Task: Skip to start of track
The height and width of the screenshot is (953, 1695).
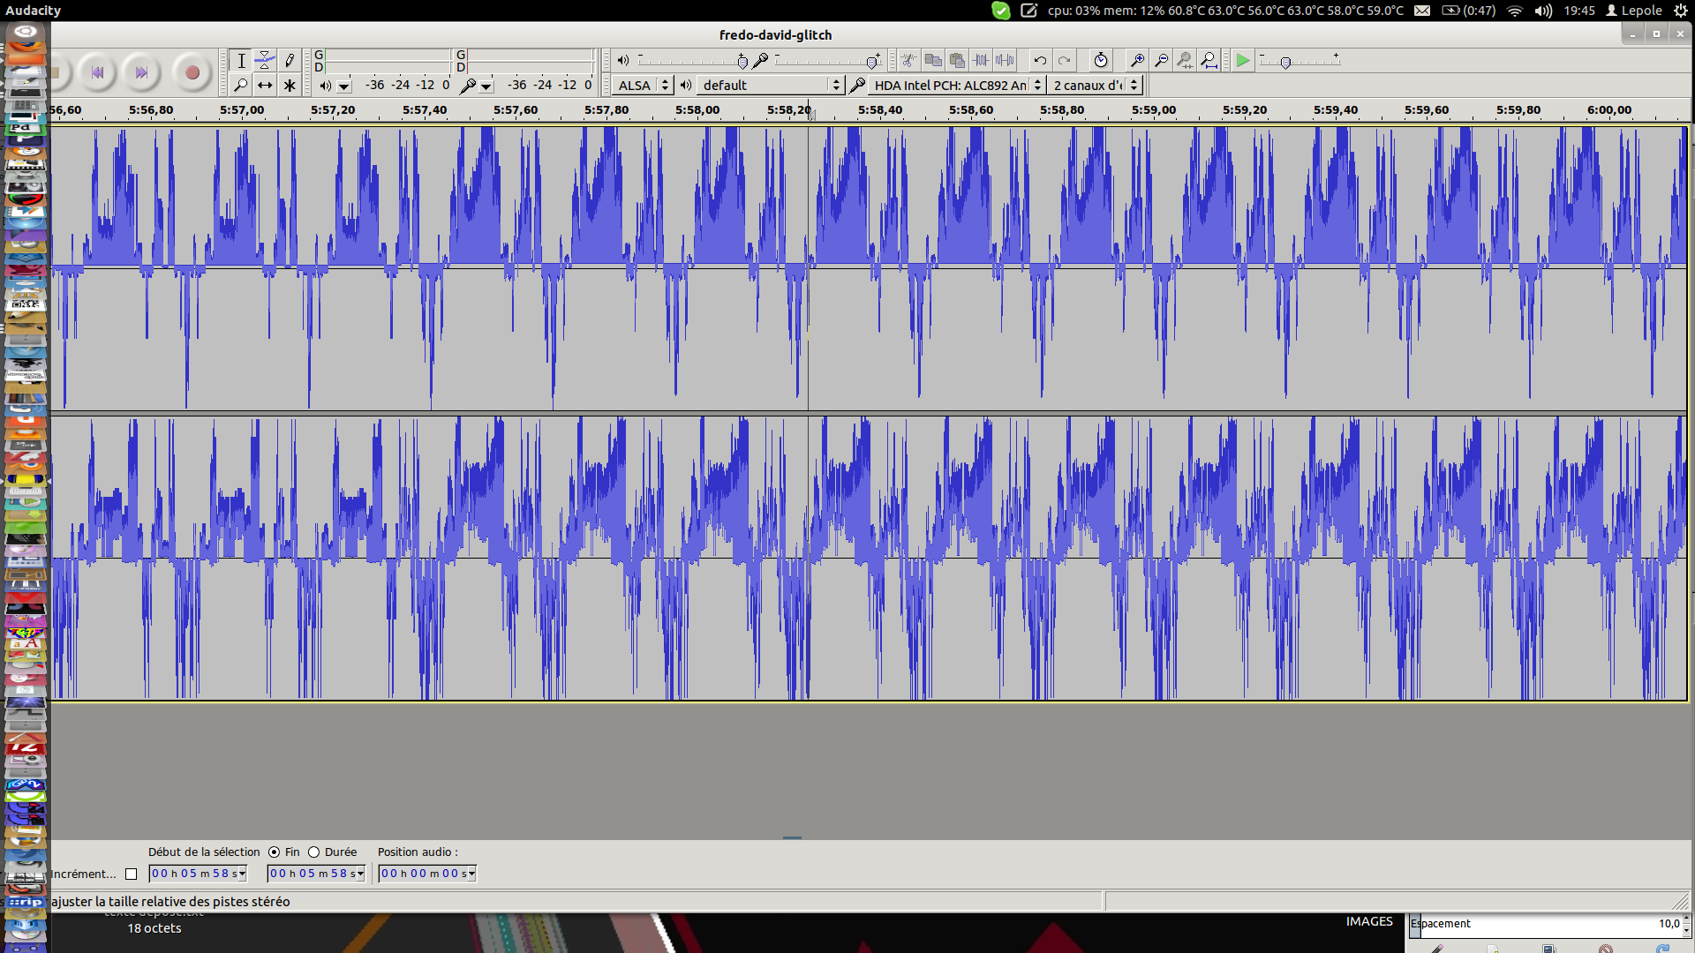Action: coord(97,72)
